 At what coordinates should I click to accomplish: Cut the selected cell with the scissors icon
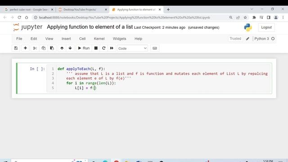point(35,48)
